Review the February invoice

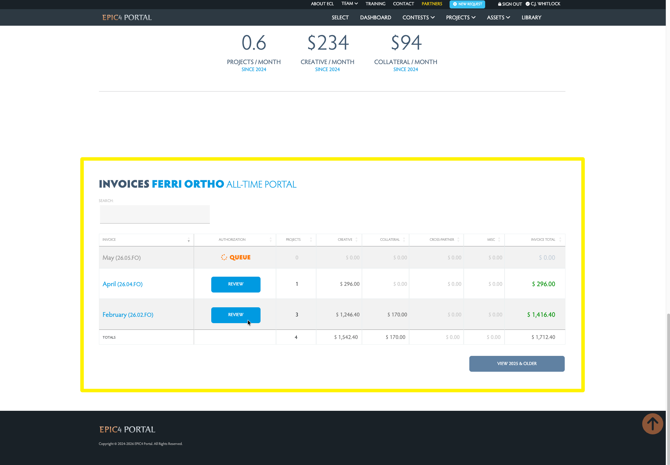click(x=236, y=315)
